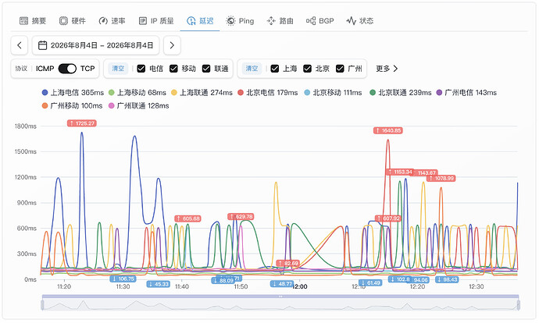Open the Ping globe icon
Viewport: 539px width, 323px height.
pos(230,21)
